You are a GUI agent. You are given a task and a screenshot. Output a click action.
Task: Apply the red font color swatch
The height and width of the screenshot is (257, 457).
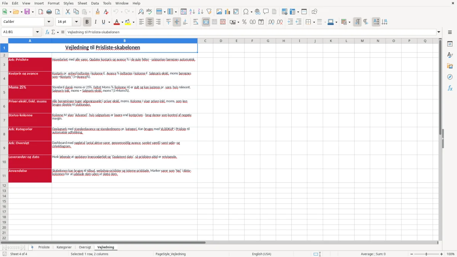tap(117, 22)
